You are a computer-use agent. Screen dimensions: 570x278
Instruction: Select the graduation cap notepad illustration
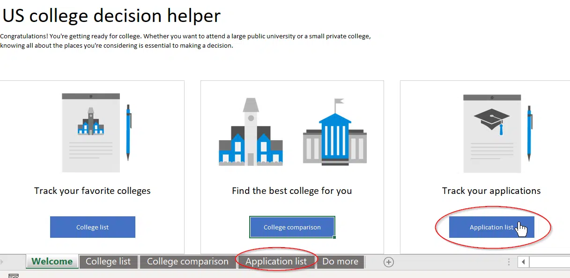(x=492, y=134)
